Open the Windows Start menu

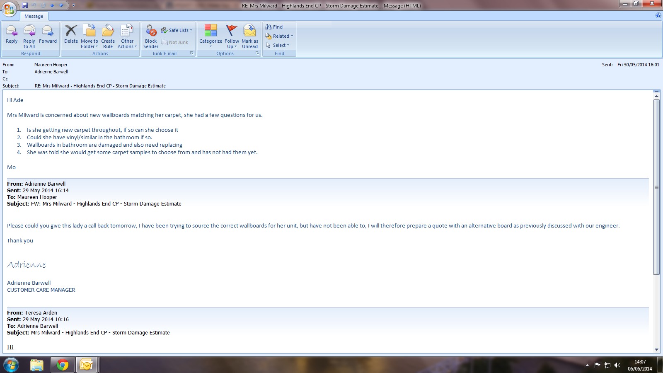pyautogui.click(x=11, y=365)
